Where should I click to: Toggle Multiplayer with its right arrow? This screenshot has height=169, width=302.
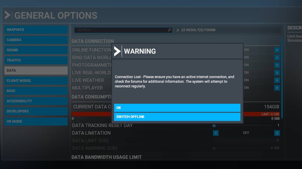pyautogui.click(x=277, y=88)
